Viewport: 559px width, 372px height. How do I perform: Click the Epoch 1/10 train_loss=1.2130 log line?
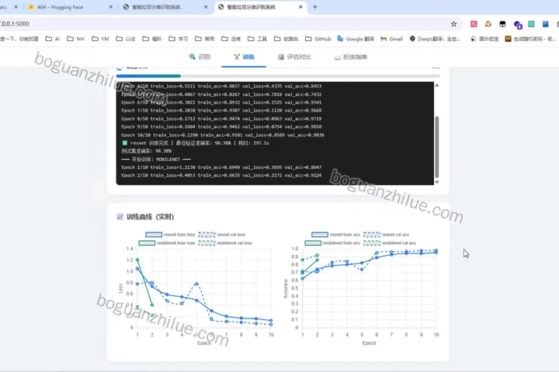click(x=221, y=167)
